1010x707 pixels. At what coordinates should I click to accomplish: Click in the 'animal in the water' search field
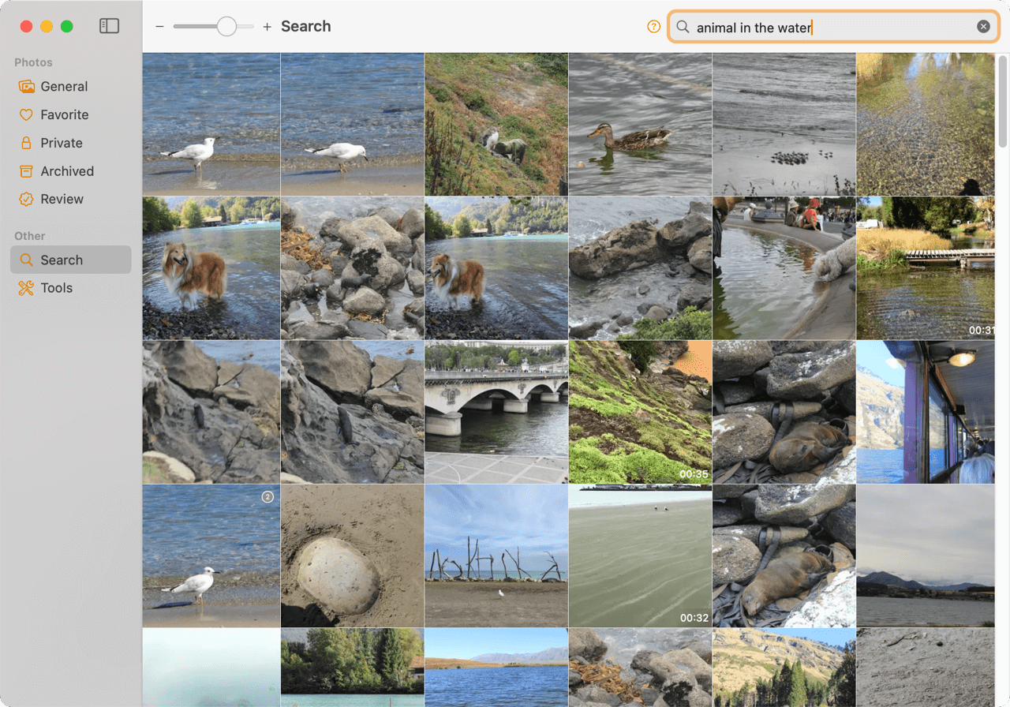pyautogui.click(x=834, y=27)
